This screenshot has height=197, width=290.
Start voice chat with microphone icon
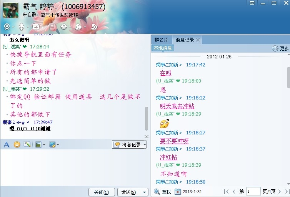point(22,27)
